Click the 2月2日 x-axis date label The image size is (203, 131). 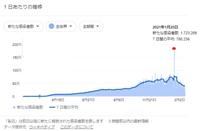coord(179,100)
